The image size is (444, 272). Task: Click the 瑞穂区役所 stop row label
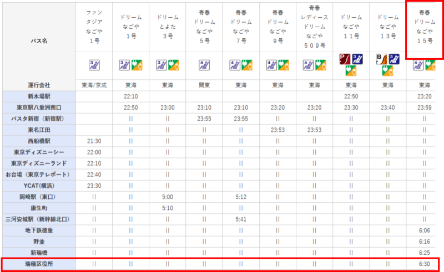(39, 264)
